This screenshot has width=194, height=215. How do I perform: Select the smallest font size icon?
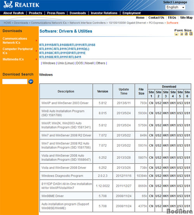(176, 34)
